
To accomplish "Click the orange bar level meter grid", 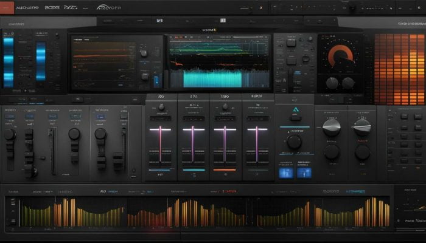I will (x=400, y=69).
